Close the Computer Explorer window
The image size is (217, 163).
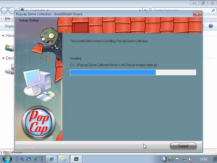pyautogui.click(x=212, y=3)
